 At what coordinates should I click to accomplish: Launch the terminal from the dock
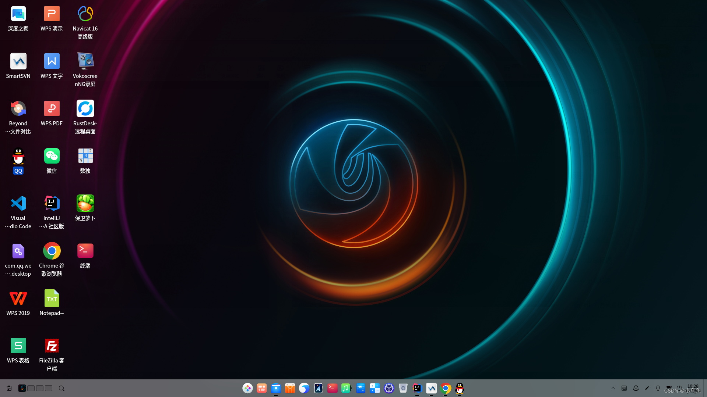[x=332, y=388]
